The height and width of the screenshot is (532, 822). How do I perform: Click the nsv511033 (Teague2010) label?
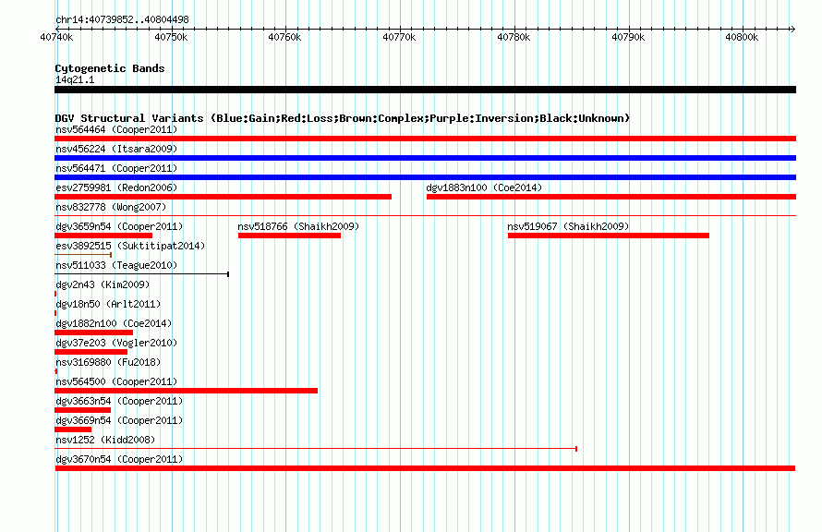click(116, 265)
